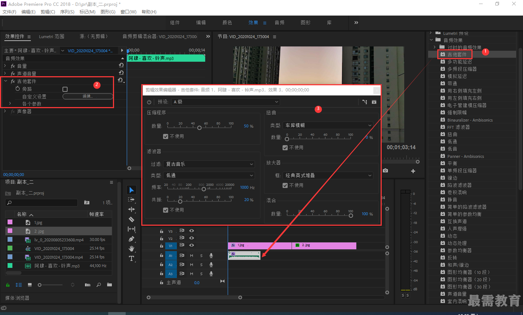Click the 编辑... custom setup button
This screenshot has width=523, height=315.
tap(88, 96)
